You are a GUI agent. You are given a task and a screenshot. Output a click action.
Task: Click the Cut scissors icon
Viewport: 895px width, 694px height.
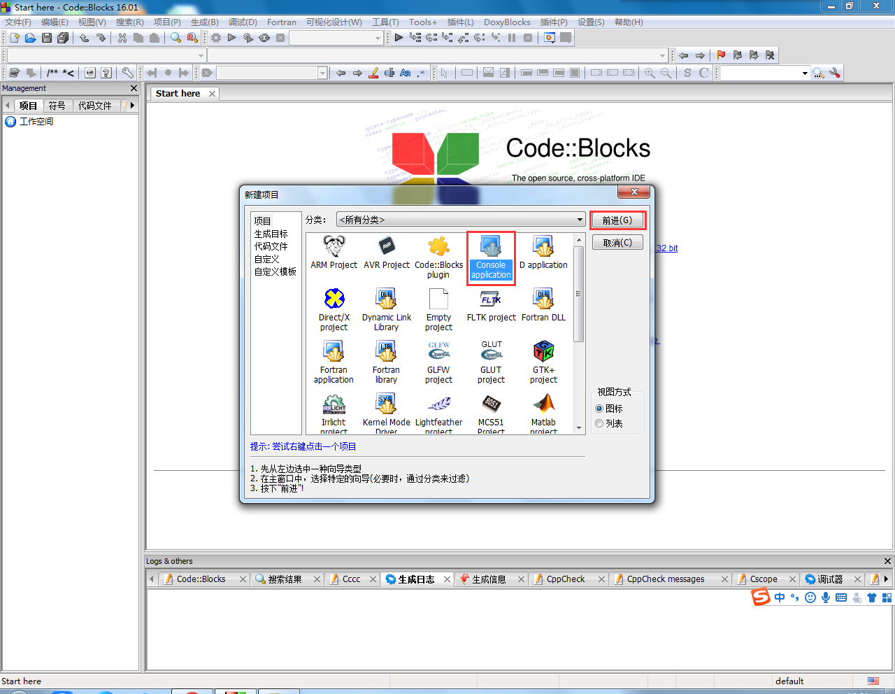pyautogui.click(x=122, y=38)
